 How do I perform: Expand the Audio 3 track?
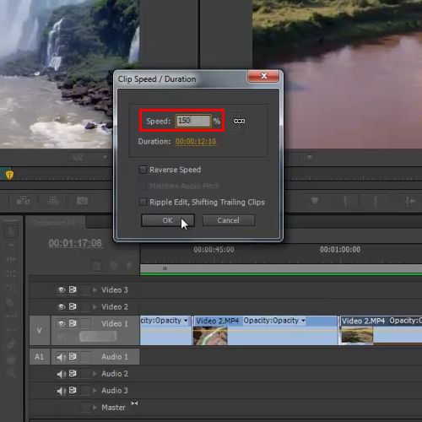point(95,391)
